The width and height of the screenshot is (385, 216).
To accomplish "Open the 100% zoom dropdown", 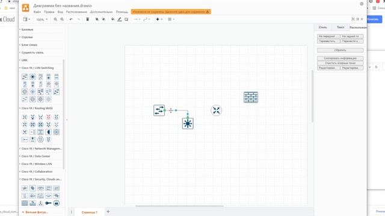I will 42,19.
